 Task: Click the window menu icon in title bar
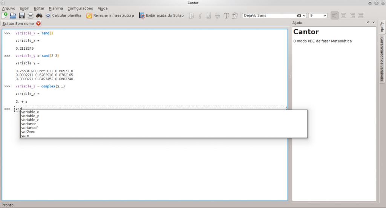pyautogui.click(x=3, y=3)
